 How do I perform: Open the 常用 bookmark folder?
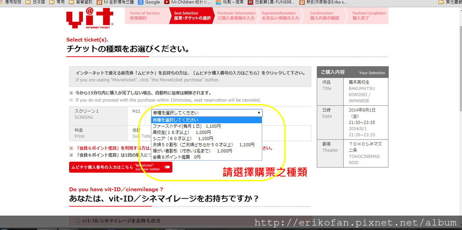(56, 2)
